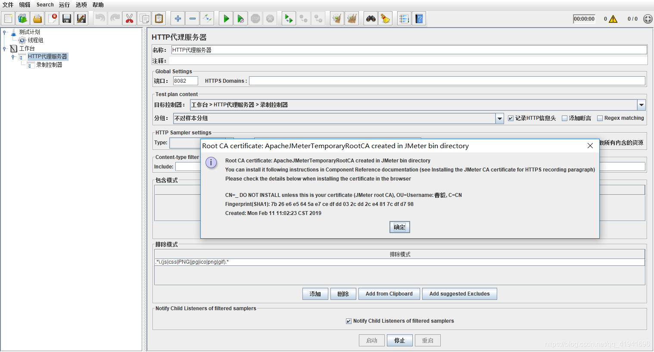
Task: Open the Function Helper list icon
Action: [404, 19]
